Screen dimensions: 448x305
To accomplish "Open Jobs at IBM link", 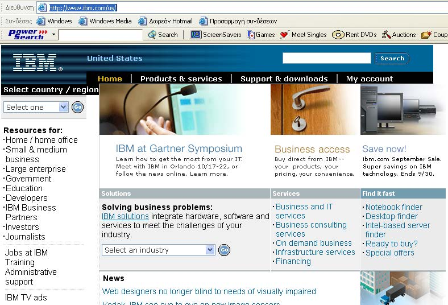I will pos(26,253).
